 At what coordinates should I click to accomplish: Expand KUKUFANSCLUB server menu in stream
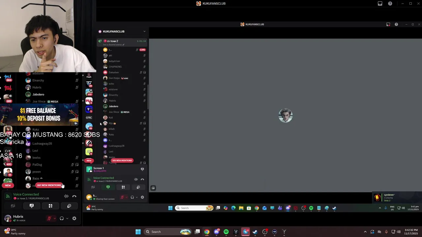(x=144, y=31)
